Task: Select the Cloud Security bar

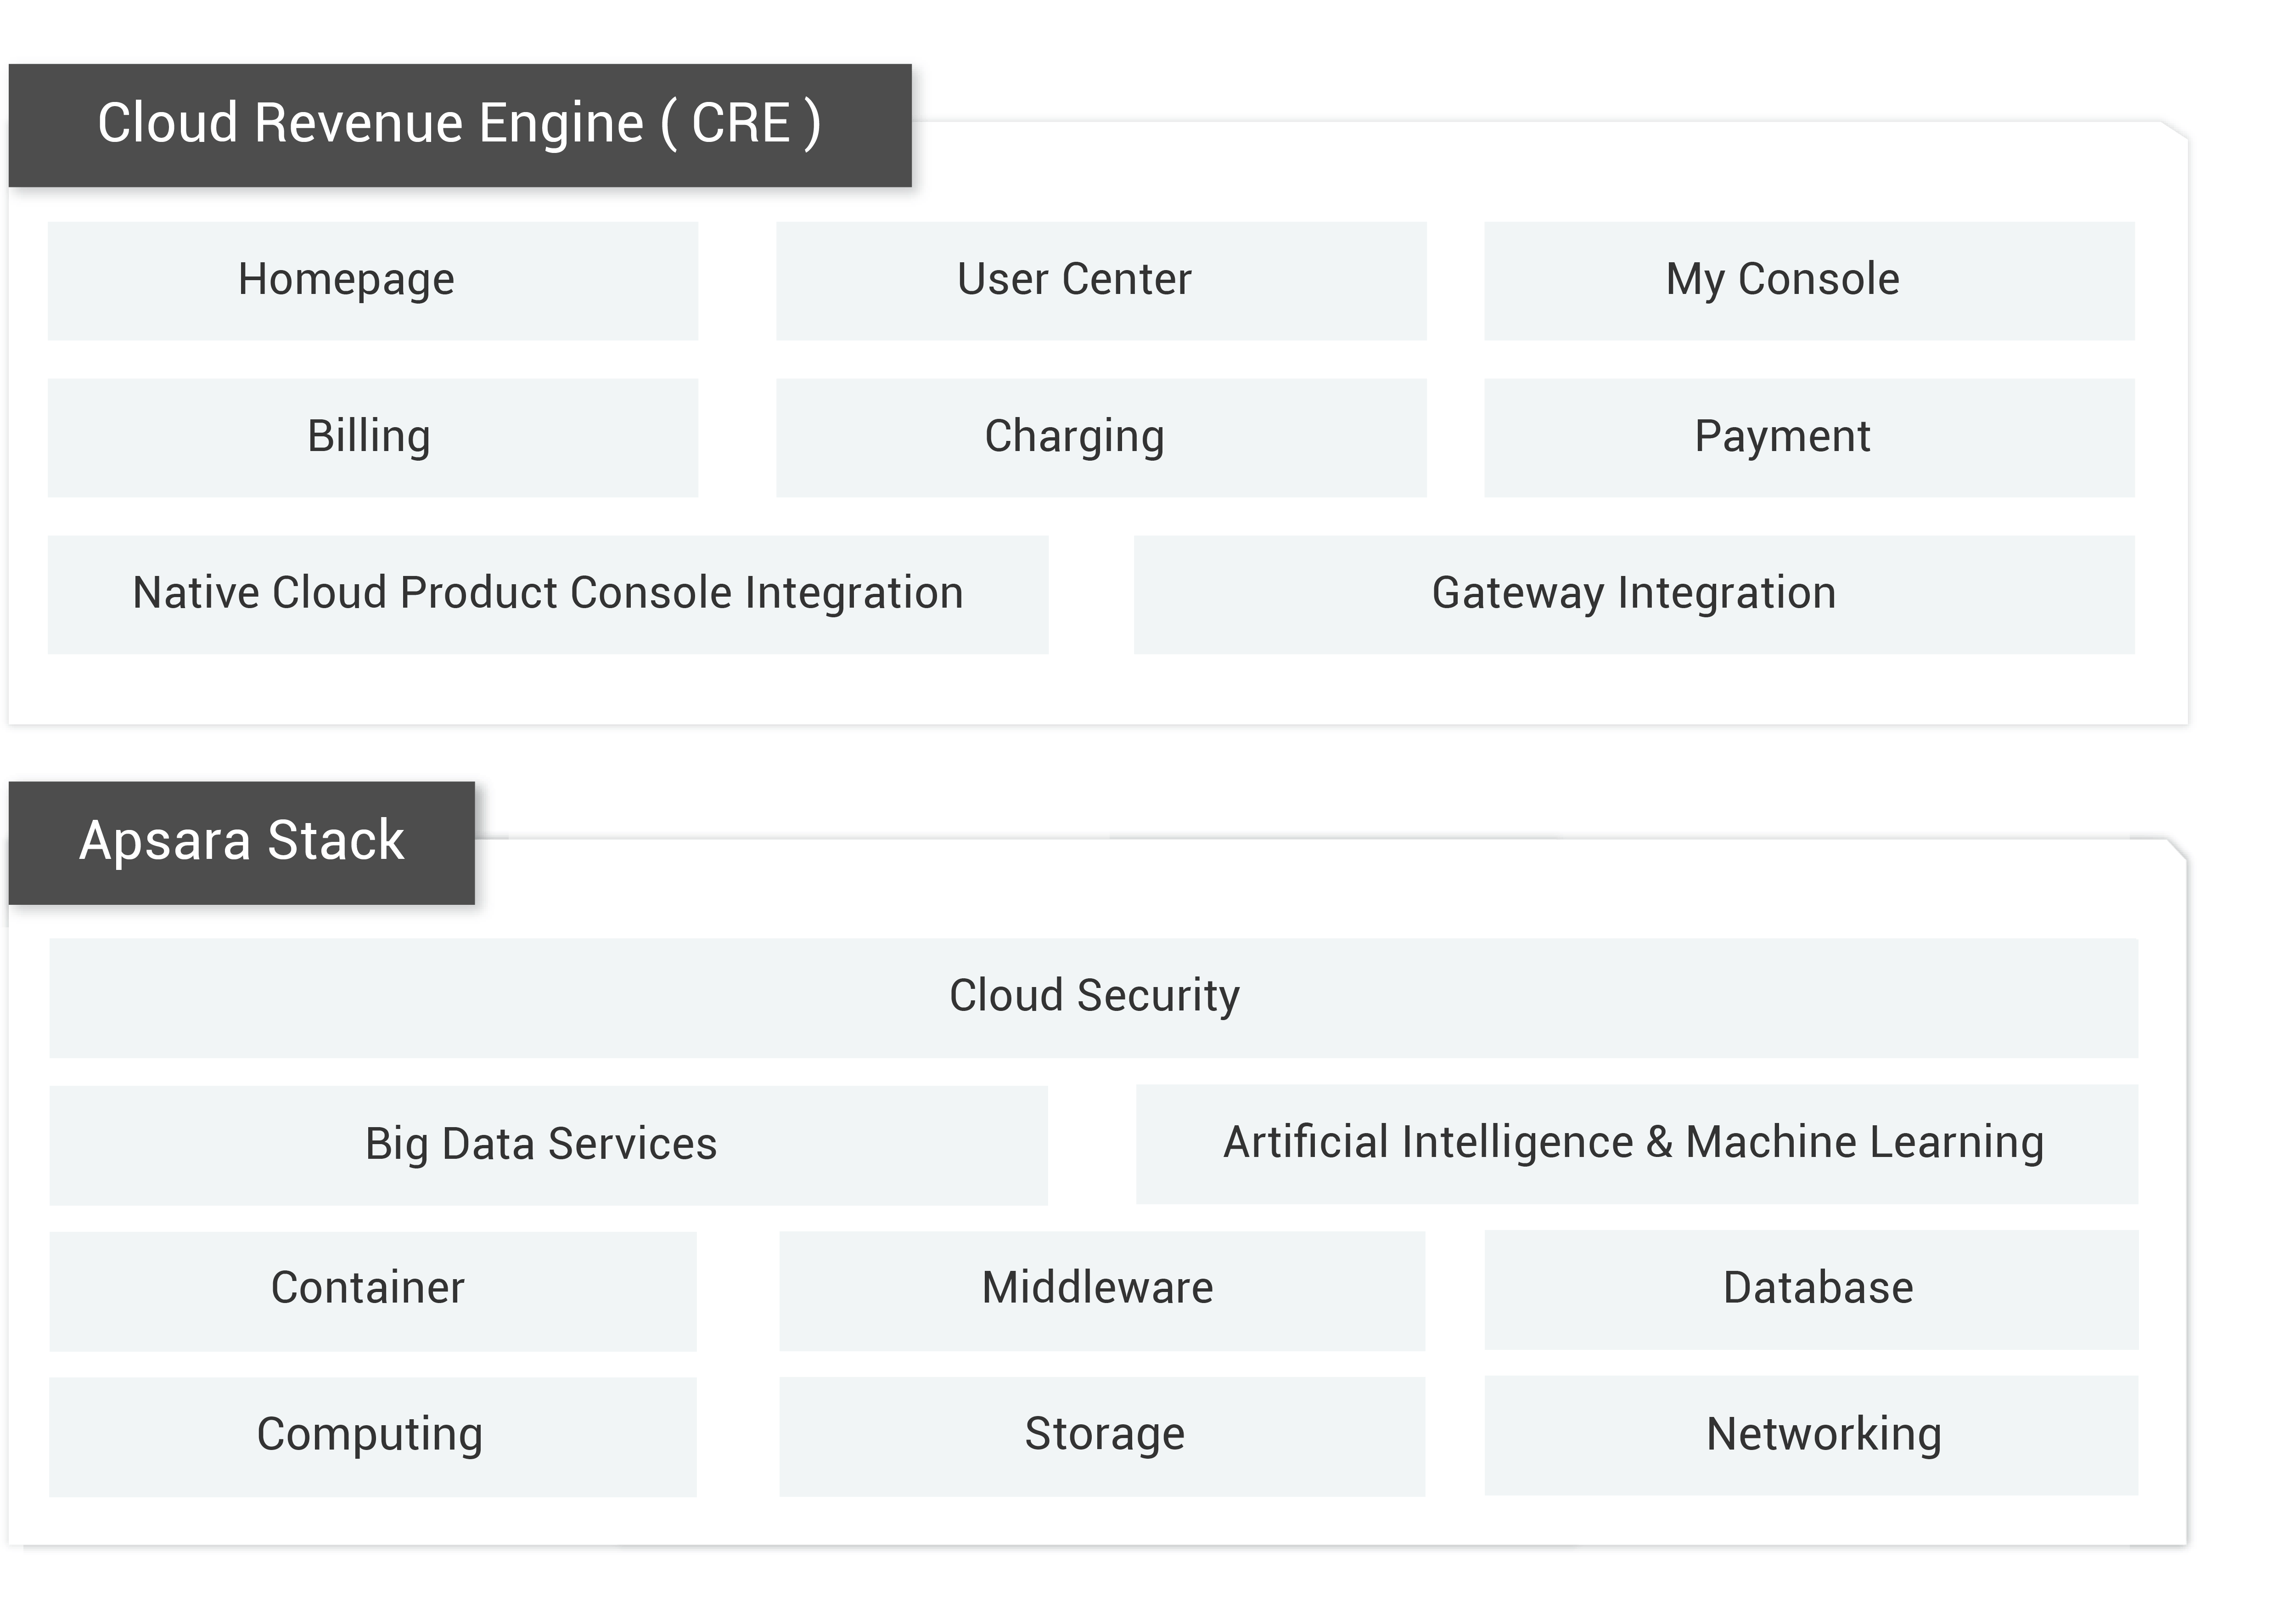Action: (x=1093, y=998)
